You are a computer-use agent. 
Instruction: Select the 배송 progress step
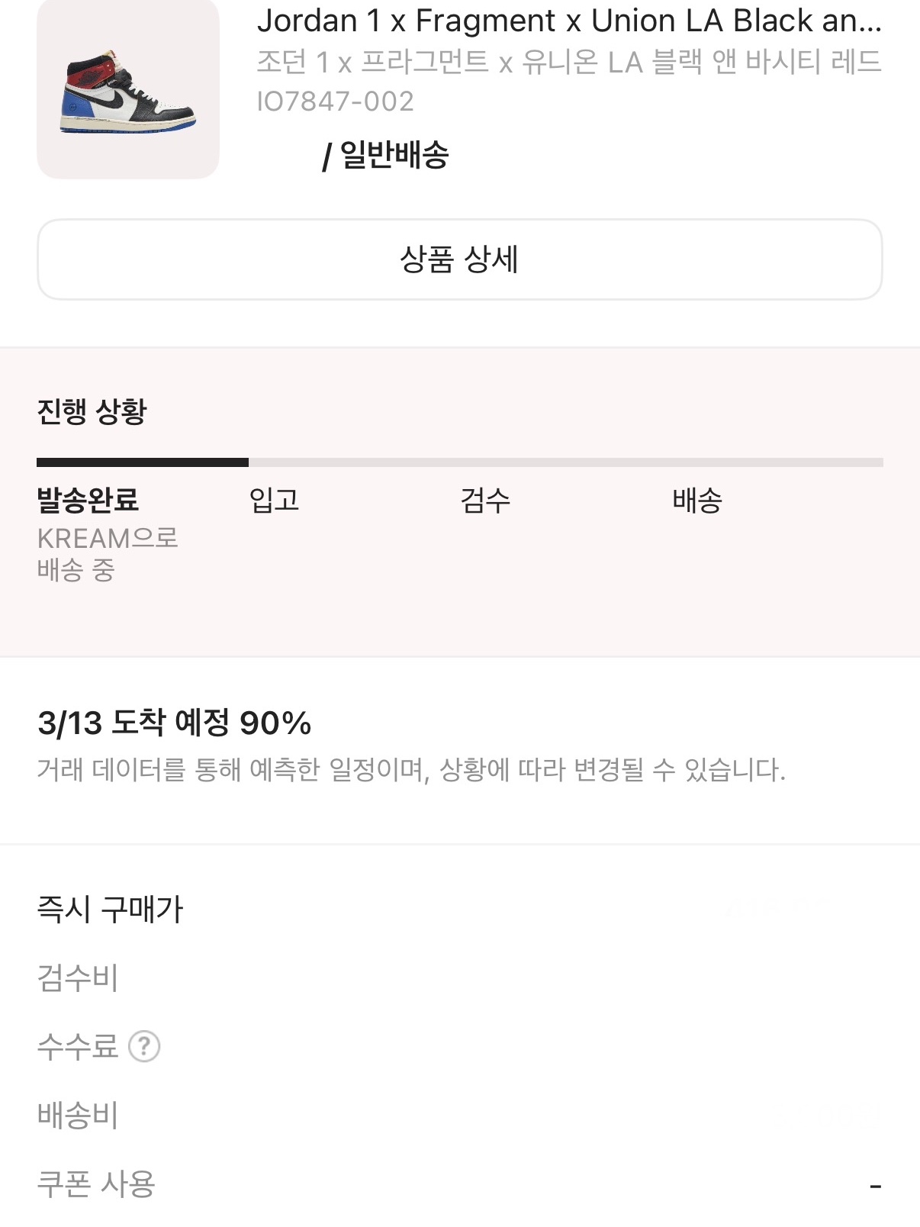tap(696, 501)
